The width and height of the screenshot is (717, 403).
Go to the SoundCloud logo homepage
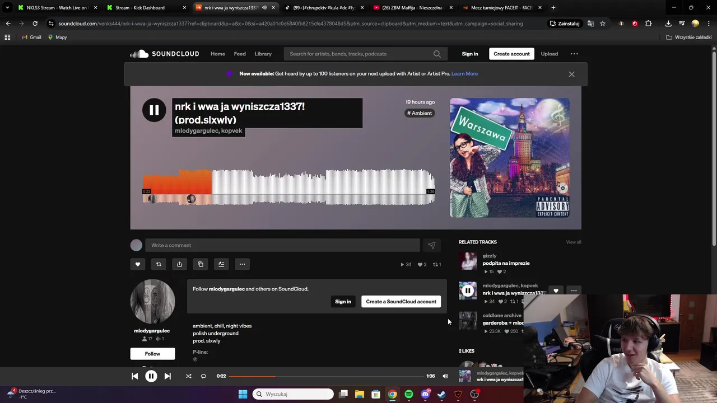pos(165,54)
